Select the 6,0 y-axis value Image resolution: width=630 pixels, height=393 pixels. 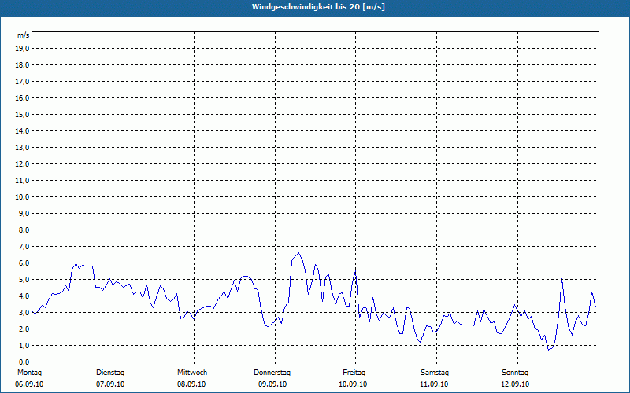tap(24, 263)
